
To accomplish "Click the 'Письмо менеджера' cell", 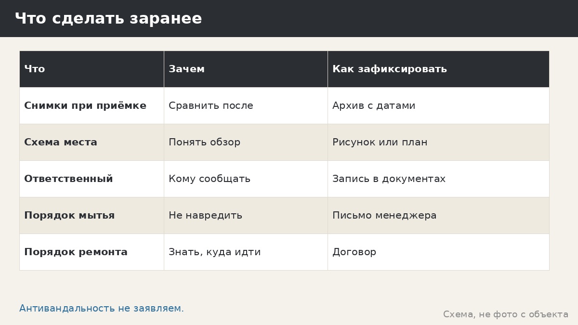I will (438, 215).
